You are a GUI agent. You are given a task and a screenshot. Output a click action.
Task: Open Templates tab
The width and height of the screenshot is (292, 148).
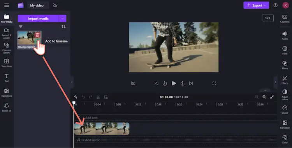(7, 63)
